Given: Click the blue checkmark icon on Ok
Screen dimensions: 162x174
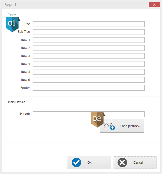Looking at the screenshot, I should [x=76, y=162].
